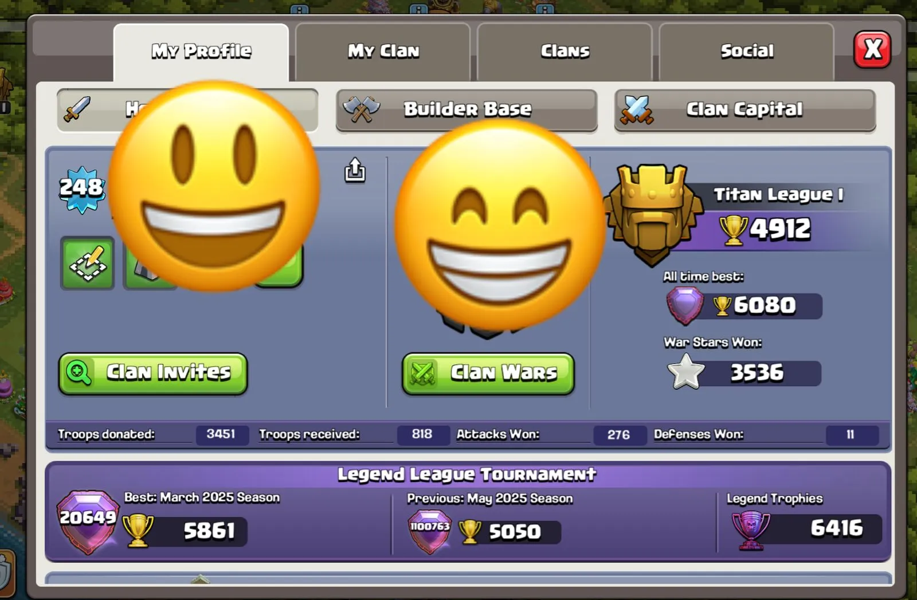Click the Legend Trophies purple trophy icon
This screenshot has height=600, width=917.
(751, 530)
